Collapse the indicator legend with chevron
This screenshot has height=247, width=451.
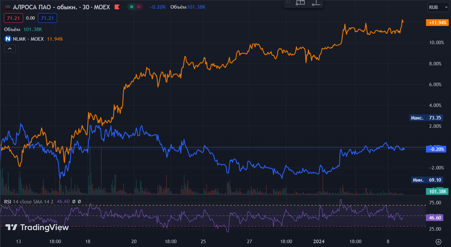(x=10, y=48)
